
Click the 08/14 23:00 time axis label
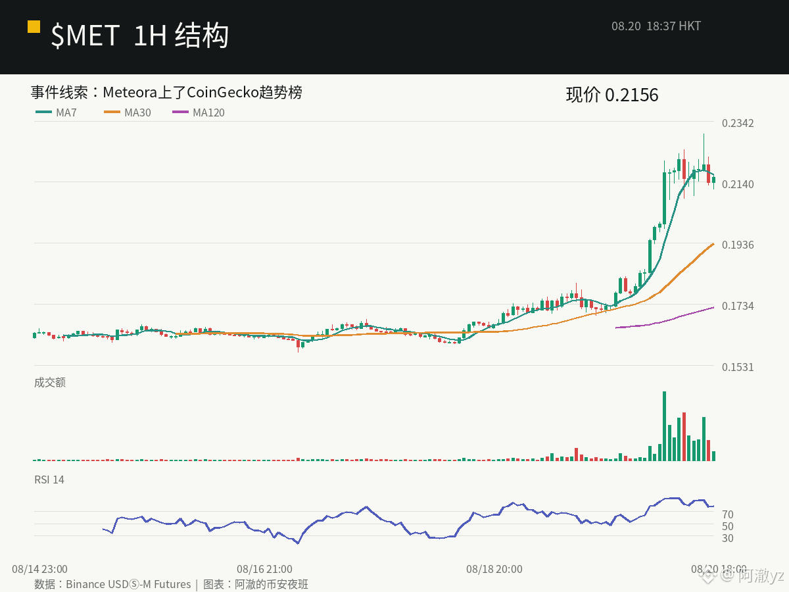[39, 569]
